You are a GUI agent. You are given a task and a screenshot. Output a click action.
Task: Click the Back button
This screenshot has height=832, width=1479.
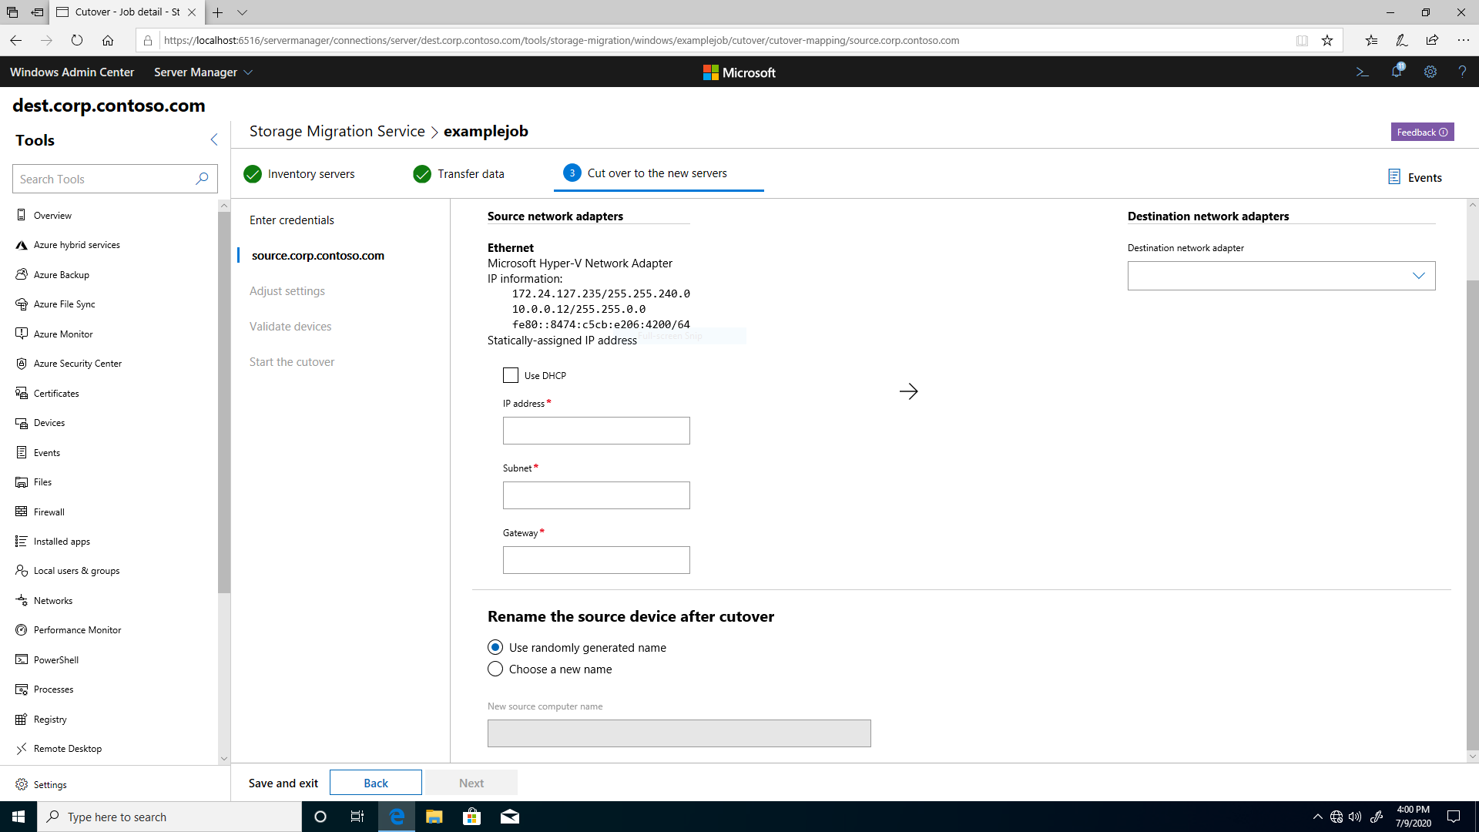(376, 782)
